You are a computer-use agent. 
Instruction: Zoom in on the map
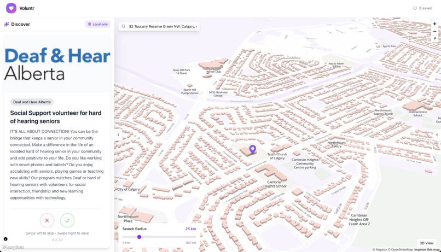(x=434, y=24)
